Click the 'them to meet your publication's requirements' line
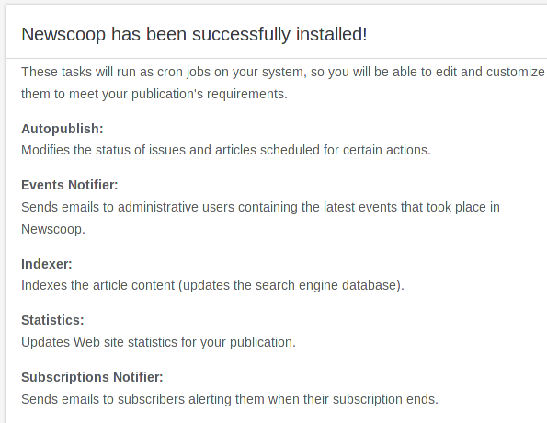547x423 pixels. tap(154, 94)
